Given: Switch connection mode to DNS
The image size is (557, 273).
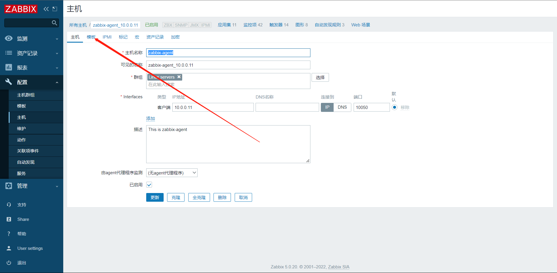Looking at the screenshot, I should click(x=342, y=107).
